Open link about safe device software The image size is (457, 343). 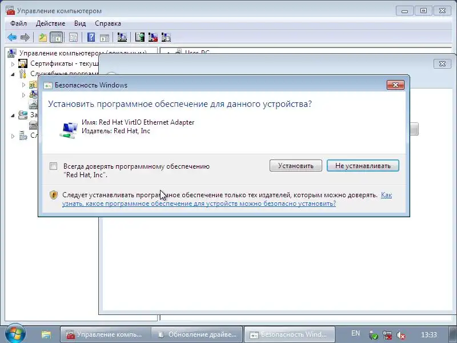[x=199, y=204]
